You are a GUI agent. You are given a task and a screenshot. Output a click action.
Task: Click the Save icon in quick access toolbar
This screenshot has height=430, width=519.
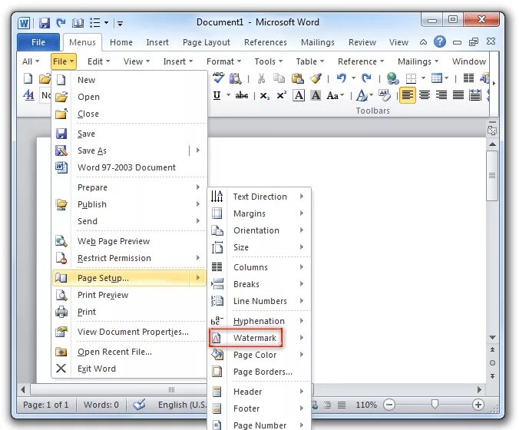tap(45, 23)
